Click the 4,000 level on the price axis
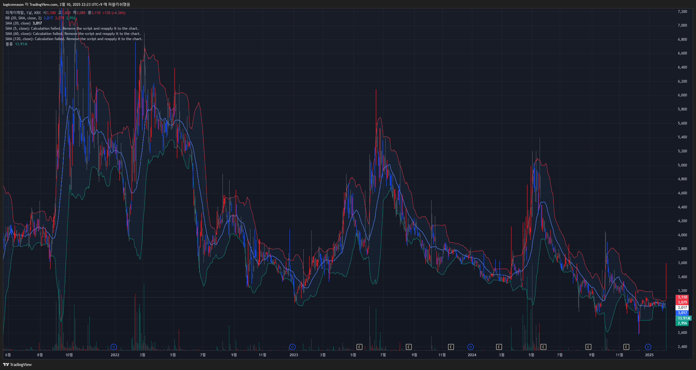696x370 pixels. 682,235
